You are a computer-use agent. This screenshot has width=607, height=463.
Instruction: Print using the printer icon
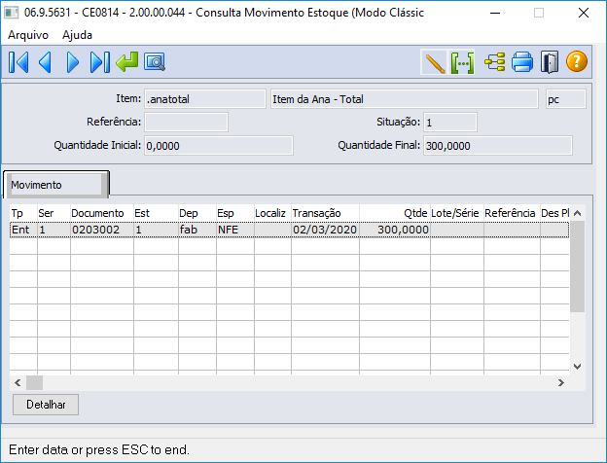(x=522, y=62)
